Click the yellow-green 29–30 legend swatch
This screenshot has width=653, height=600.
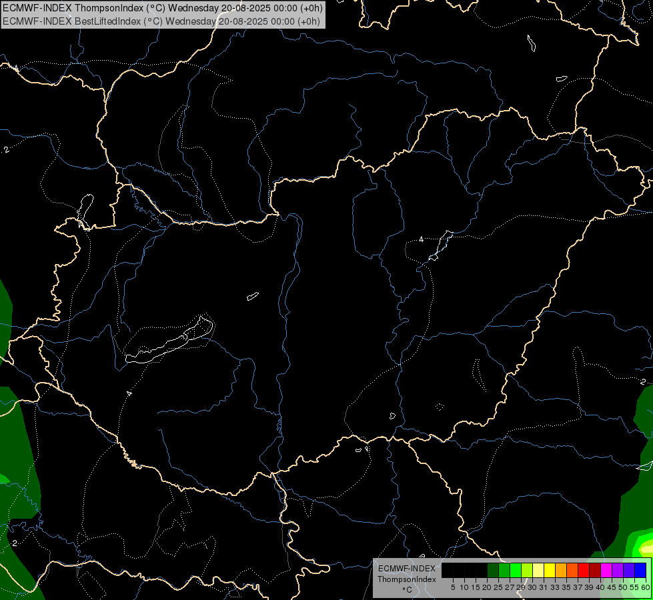(x=527, y=570)
